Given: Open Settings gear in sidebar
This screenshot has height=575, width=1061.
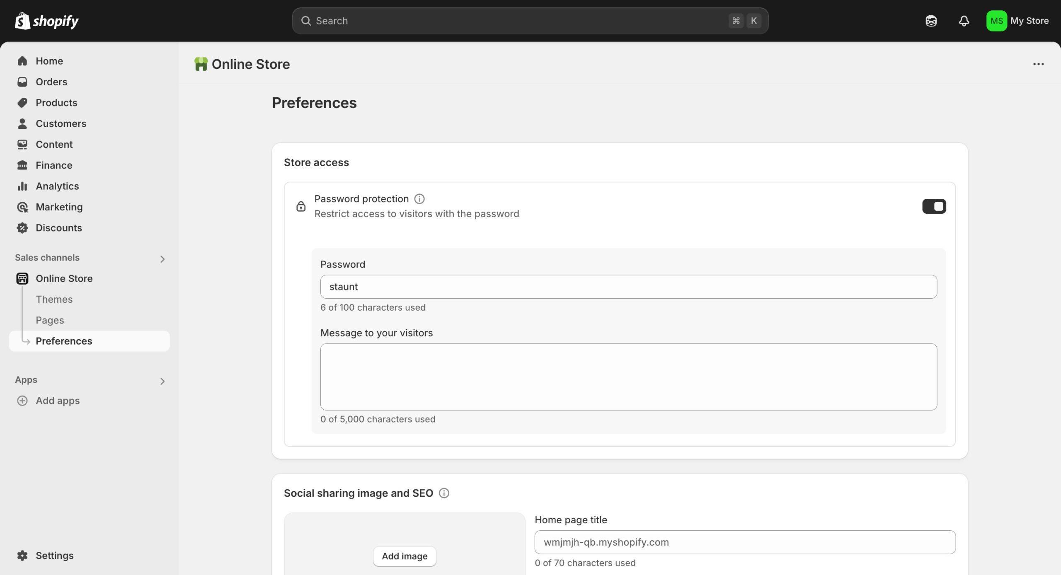Looking at the screenshot, I should [22, 556].
